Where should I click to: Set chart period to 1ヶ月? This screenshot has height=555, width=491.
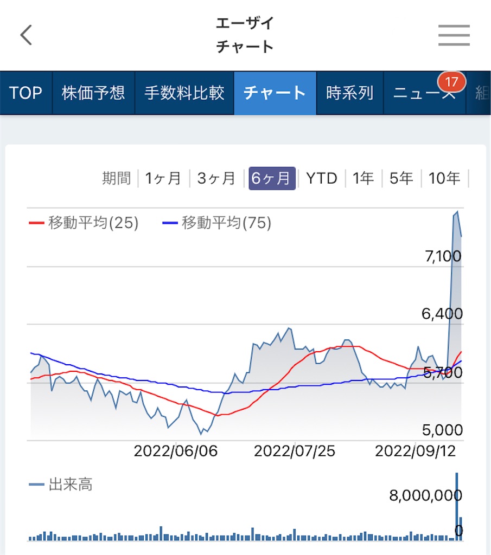(163, 178)
